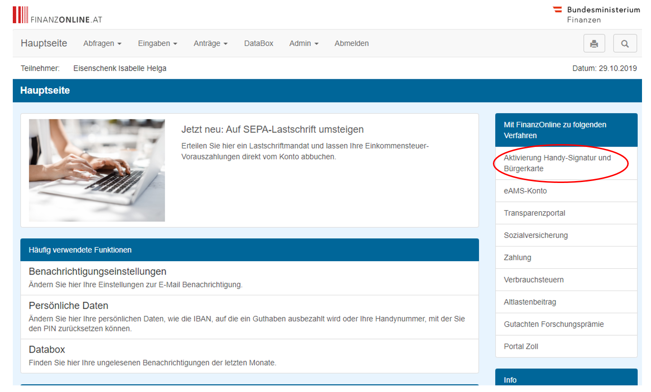The height and width of the screenshot is (392, 651).
Task: Open DataBox in the navigation bar
Action: 259,44
